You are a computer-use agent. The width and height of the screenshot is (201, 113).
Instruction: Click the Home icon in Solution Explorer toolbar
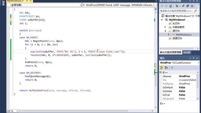pyautogui.click(x=171, y=6)
